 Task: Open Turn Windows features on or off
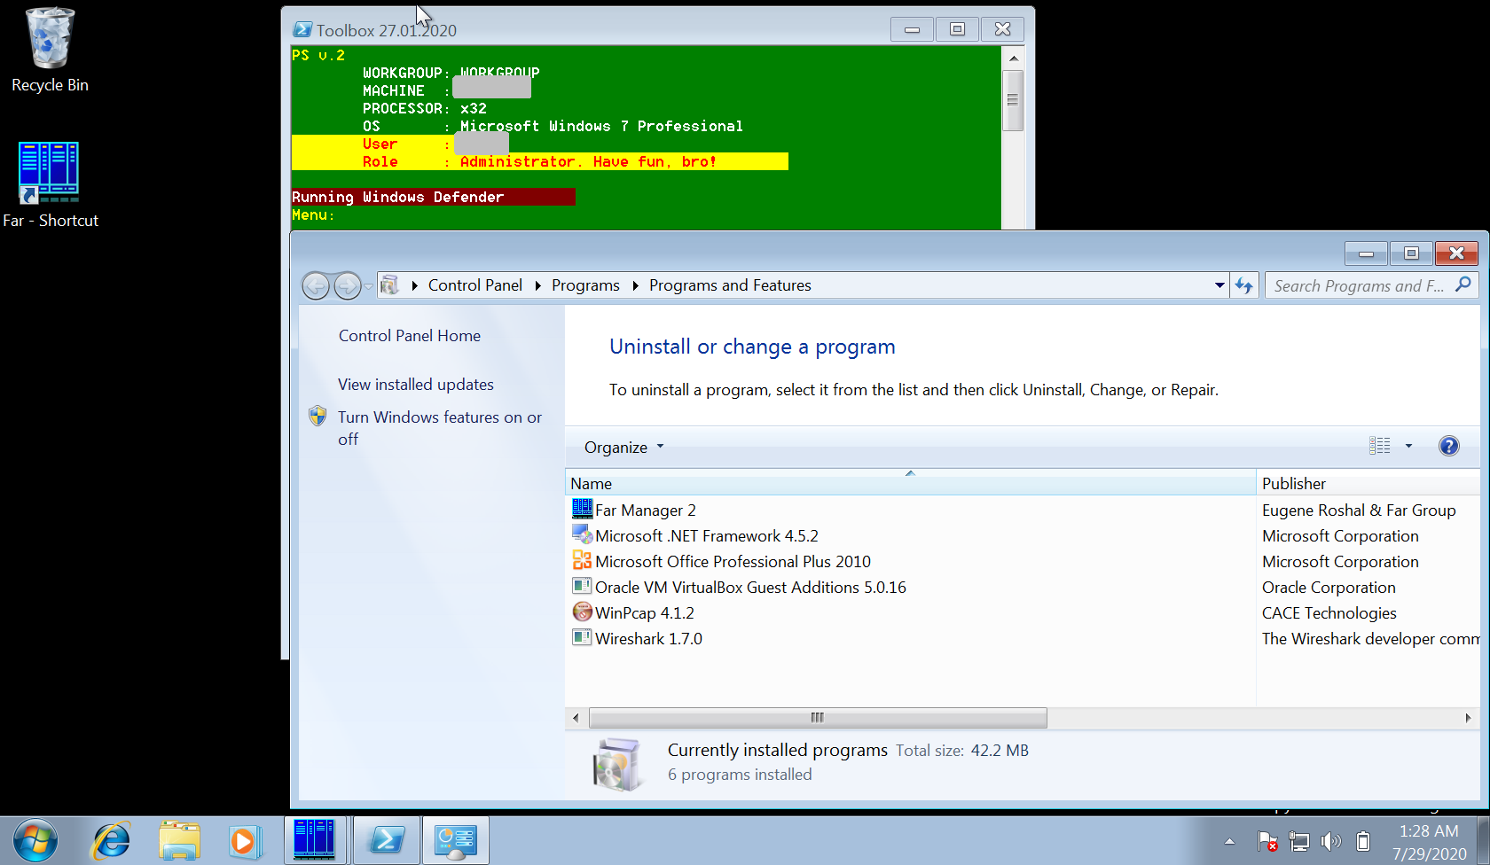pos(440,428)
